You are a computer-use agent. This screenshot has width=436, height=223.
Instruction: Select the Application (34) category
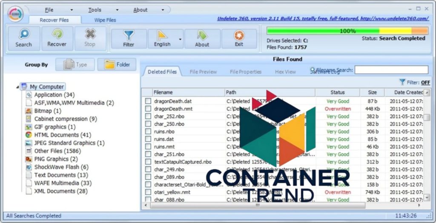click(54, 95)
